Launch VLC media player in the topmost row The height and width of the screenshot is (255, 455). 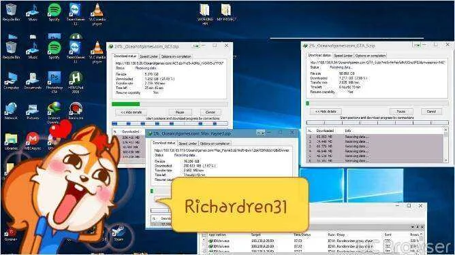coord(97,14)
